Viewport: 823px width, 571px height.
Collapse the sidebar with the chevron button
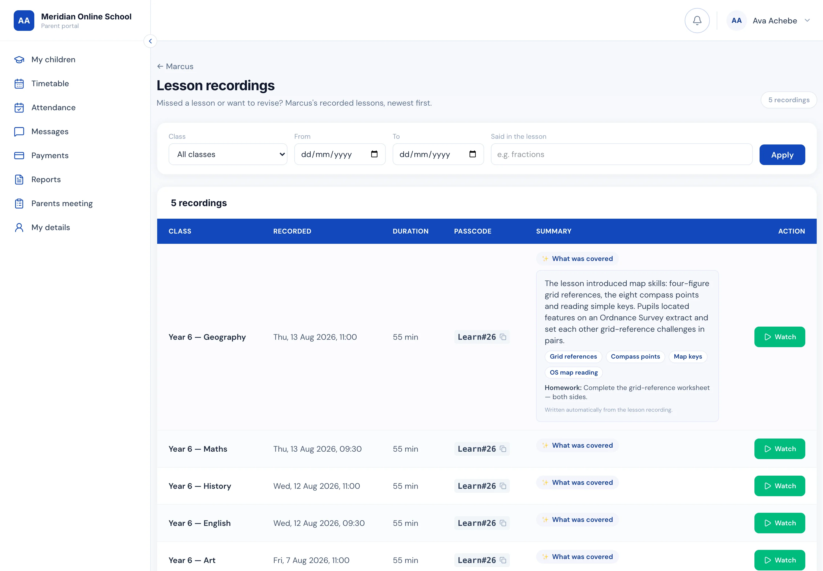click(x=150, y=41)
